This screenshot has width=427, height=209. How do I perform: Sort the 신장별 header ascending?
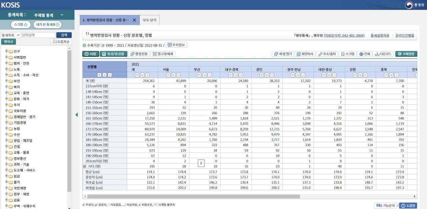click(99, 75)
